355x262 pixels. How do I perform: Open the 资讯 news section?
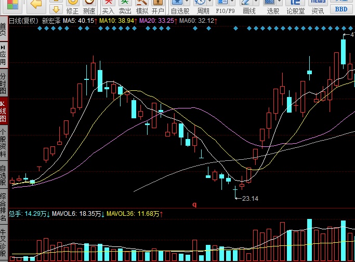(318, 7)
